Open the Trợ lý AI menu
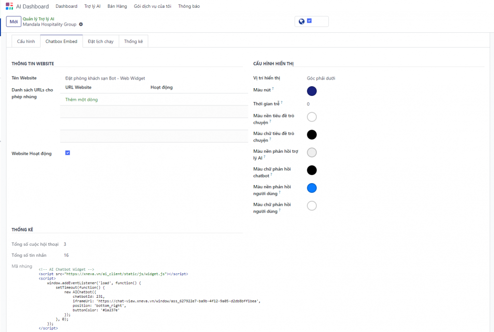The image size is (494, 332). [92, 6]
